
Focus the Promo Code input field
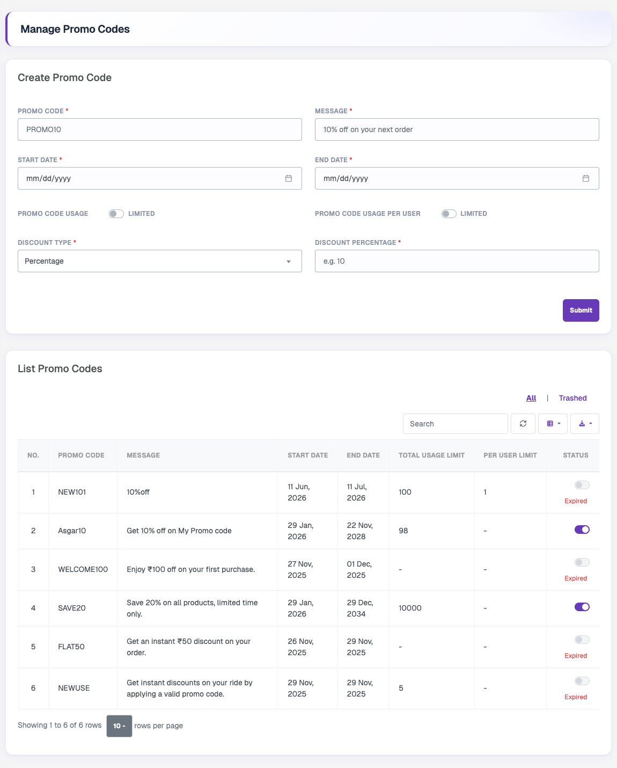tap(160, 129)
